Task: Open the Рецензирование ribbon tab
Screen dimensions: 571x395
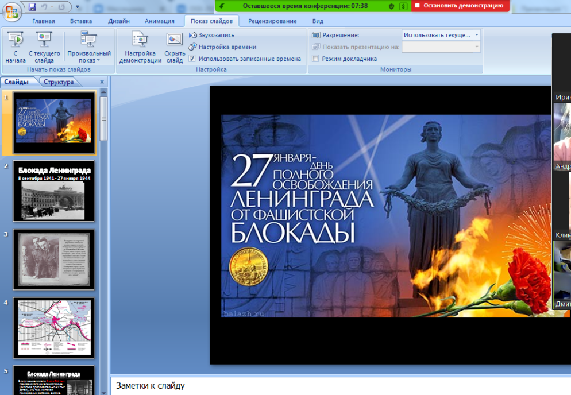Action: [272, 21]
